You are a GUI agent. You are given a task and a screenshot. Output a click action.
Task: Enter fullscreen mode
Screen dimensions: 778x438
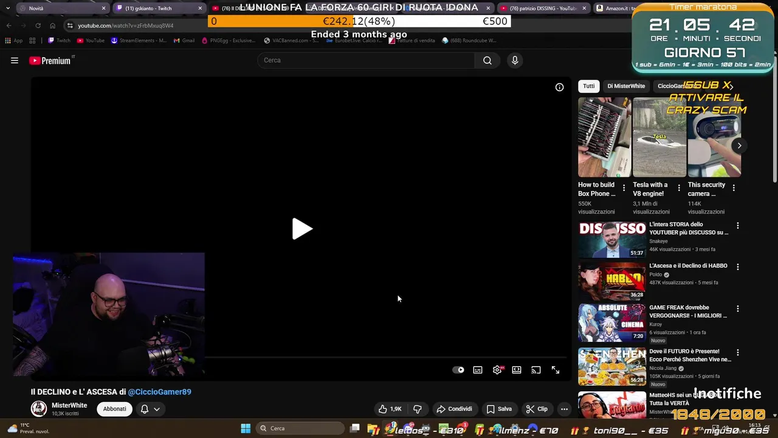point(556,370)
